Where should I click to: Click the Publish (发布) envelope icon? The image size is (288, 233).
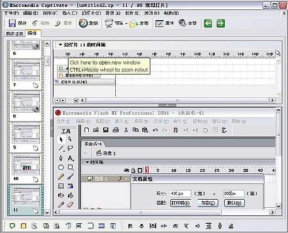click(134, 24)
